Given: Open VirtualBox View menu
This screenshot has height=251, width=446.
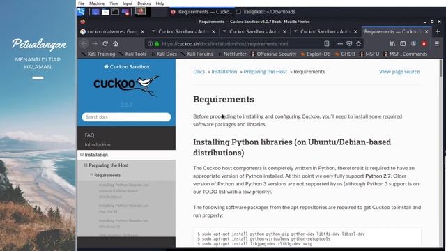Looking at the screenshot, I should [x=114, y=3].
